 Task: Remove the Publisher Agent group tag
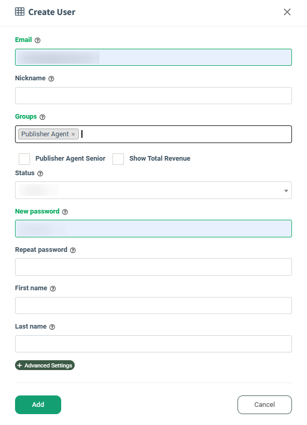click(x=73, y=134)
